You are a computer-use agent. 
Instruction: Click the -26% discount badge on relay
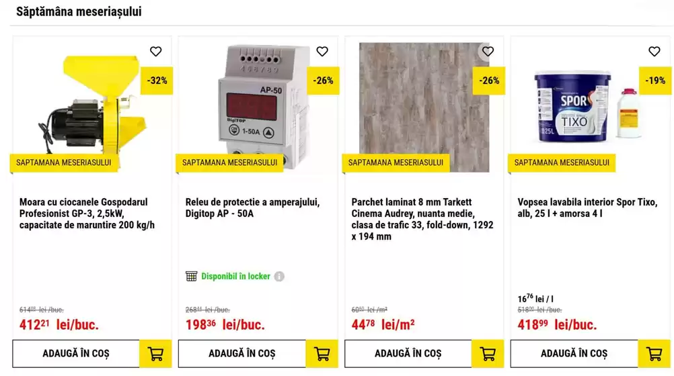click(x=323, y=81)
